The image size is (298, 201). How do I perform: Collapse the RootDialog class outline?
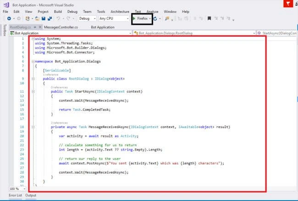tap(33, 79)
